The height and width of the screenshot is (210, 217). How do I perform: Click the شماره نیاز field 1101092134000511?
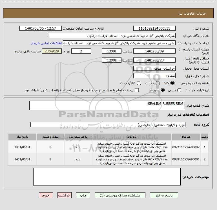click(x=154, y=28)
